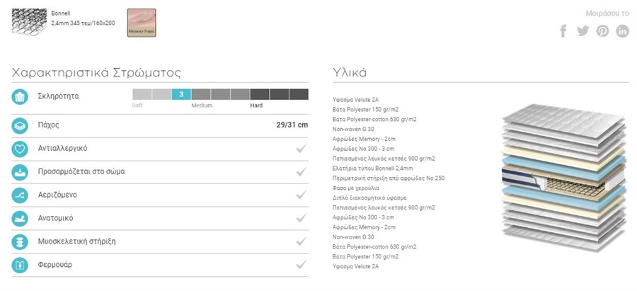Share on LinkedIn via its icon
Viewport: 637px width, 291px height.
[x=622, y=31]
